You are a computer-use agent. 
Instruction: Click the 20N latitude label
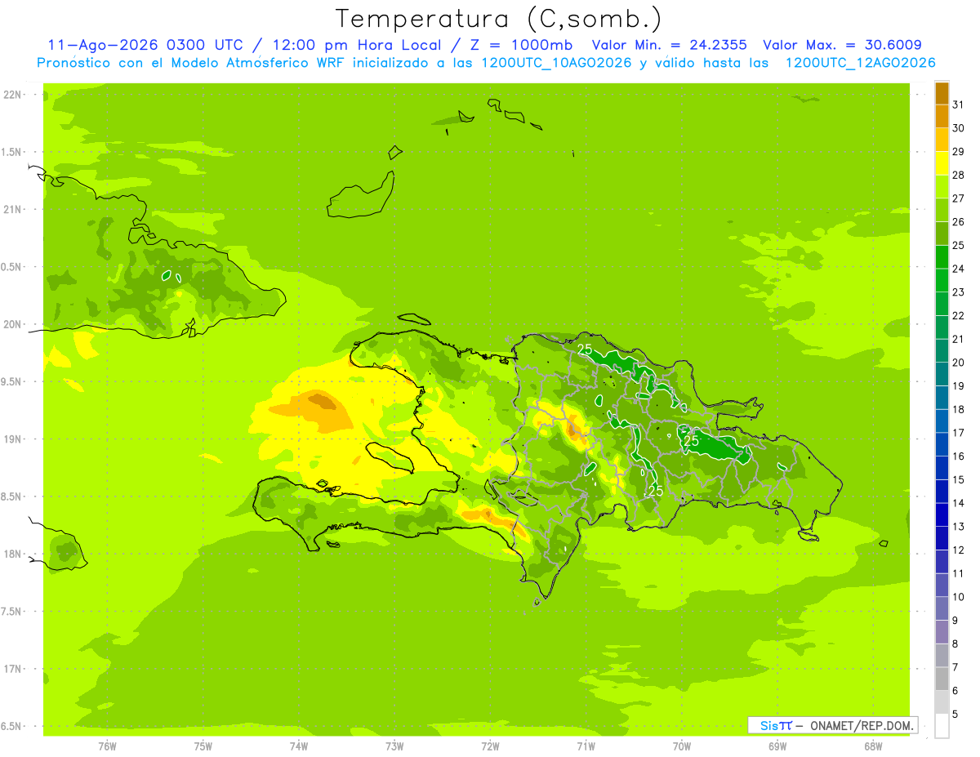[11, 324]
